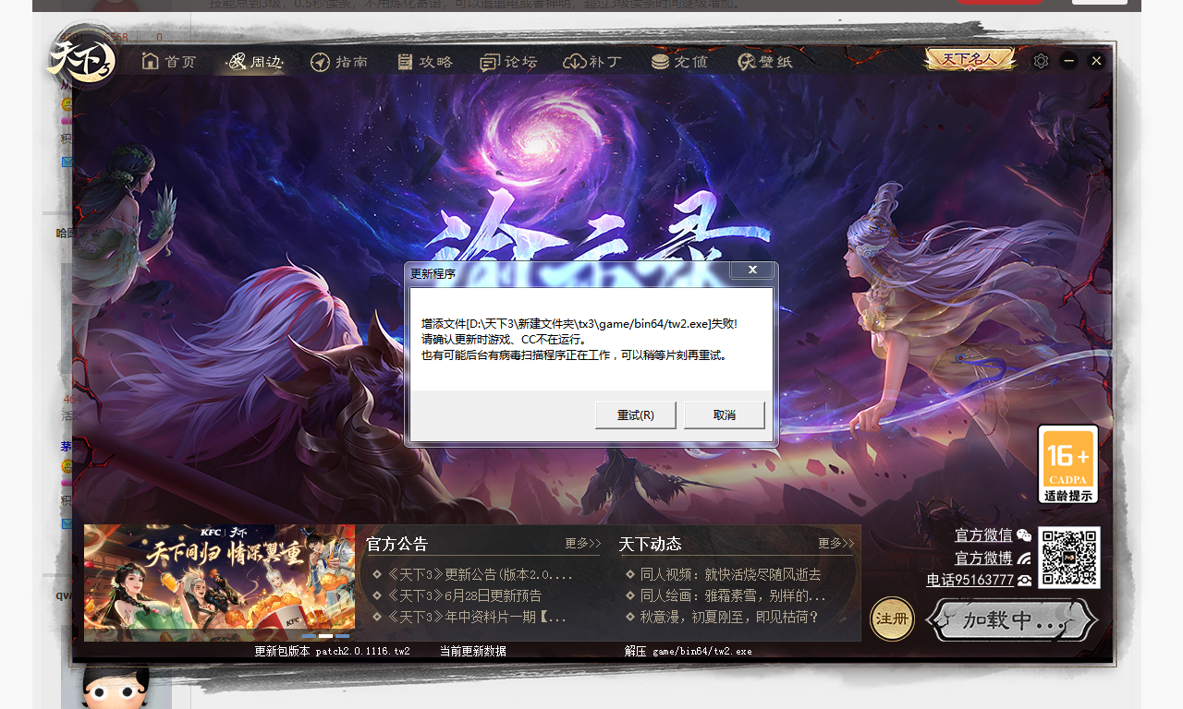1183x709 pixels.
Task: Open the 补丁 patch tab
Action: (592, 62)
